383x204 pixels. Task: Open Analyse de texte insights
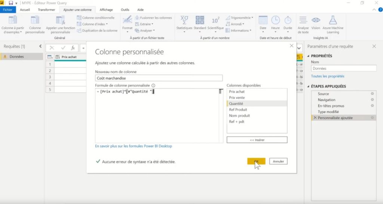tap(303, 25)
